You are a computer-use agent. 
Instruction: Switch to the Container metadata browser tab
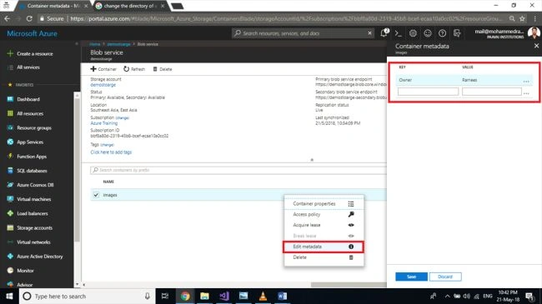[x=53, y=6]
